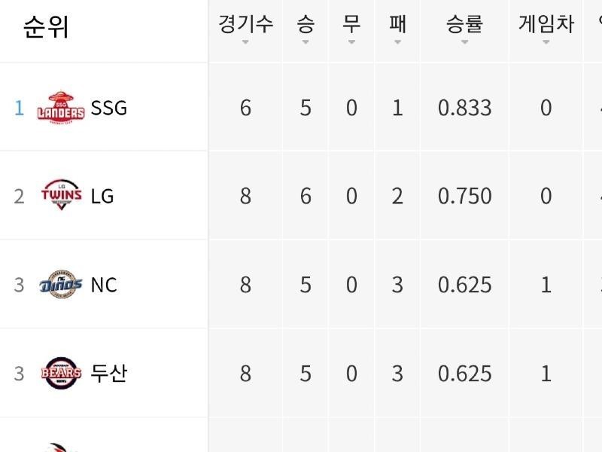This screenshot has height=452, width=602.
Task: Sort by 게임차 column arrow
Action: point(546,43)
